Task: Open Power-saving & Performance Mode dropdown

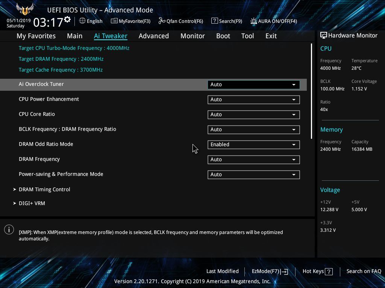Action: click(254, 175)
